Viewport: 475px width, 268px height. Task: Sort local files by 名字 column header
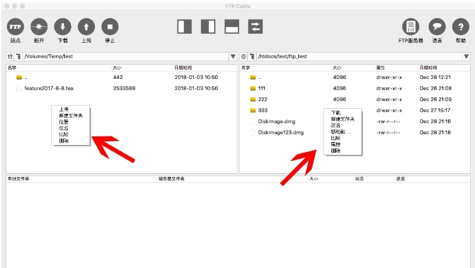point(12,67)
